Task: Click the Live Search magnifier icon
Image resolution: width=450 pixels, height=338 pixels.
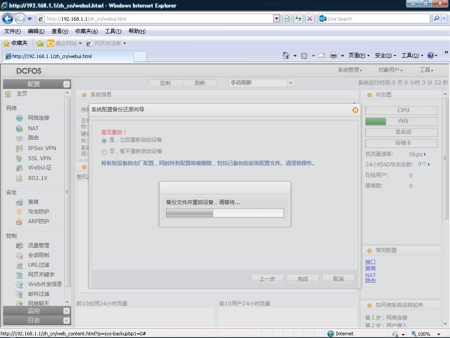Action: (x=436, y=18)
